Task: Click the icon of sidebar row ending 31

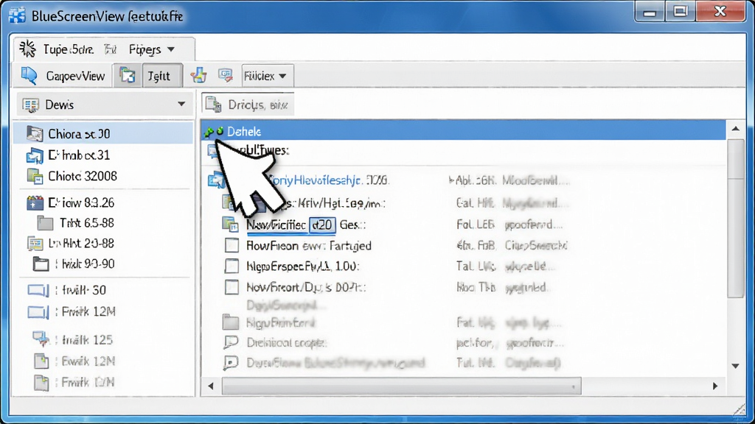Action: [x=35, y=155]
